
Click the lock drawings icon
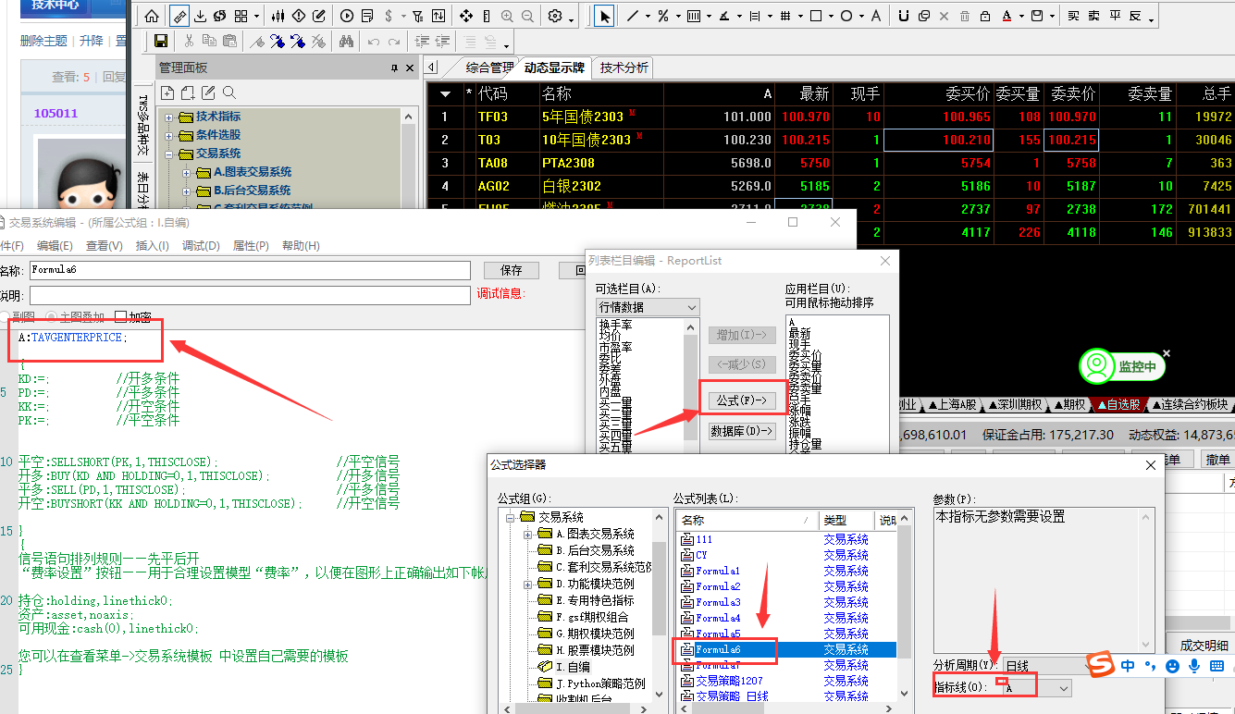click(x=985, y=17)
